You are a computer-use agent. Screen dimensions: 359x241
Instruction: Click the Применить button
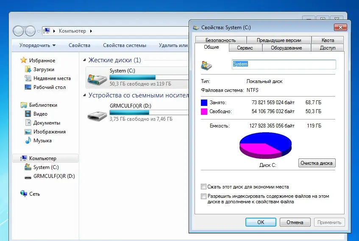point(329,222)
